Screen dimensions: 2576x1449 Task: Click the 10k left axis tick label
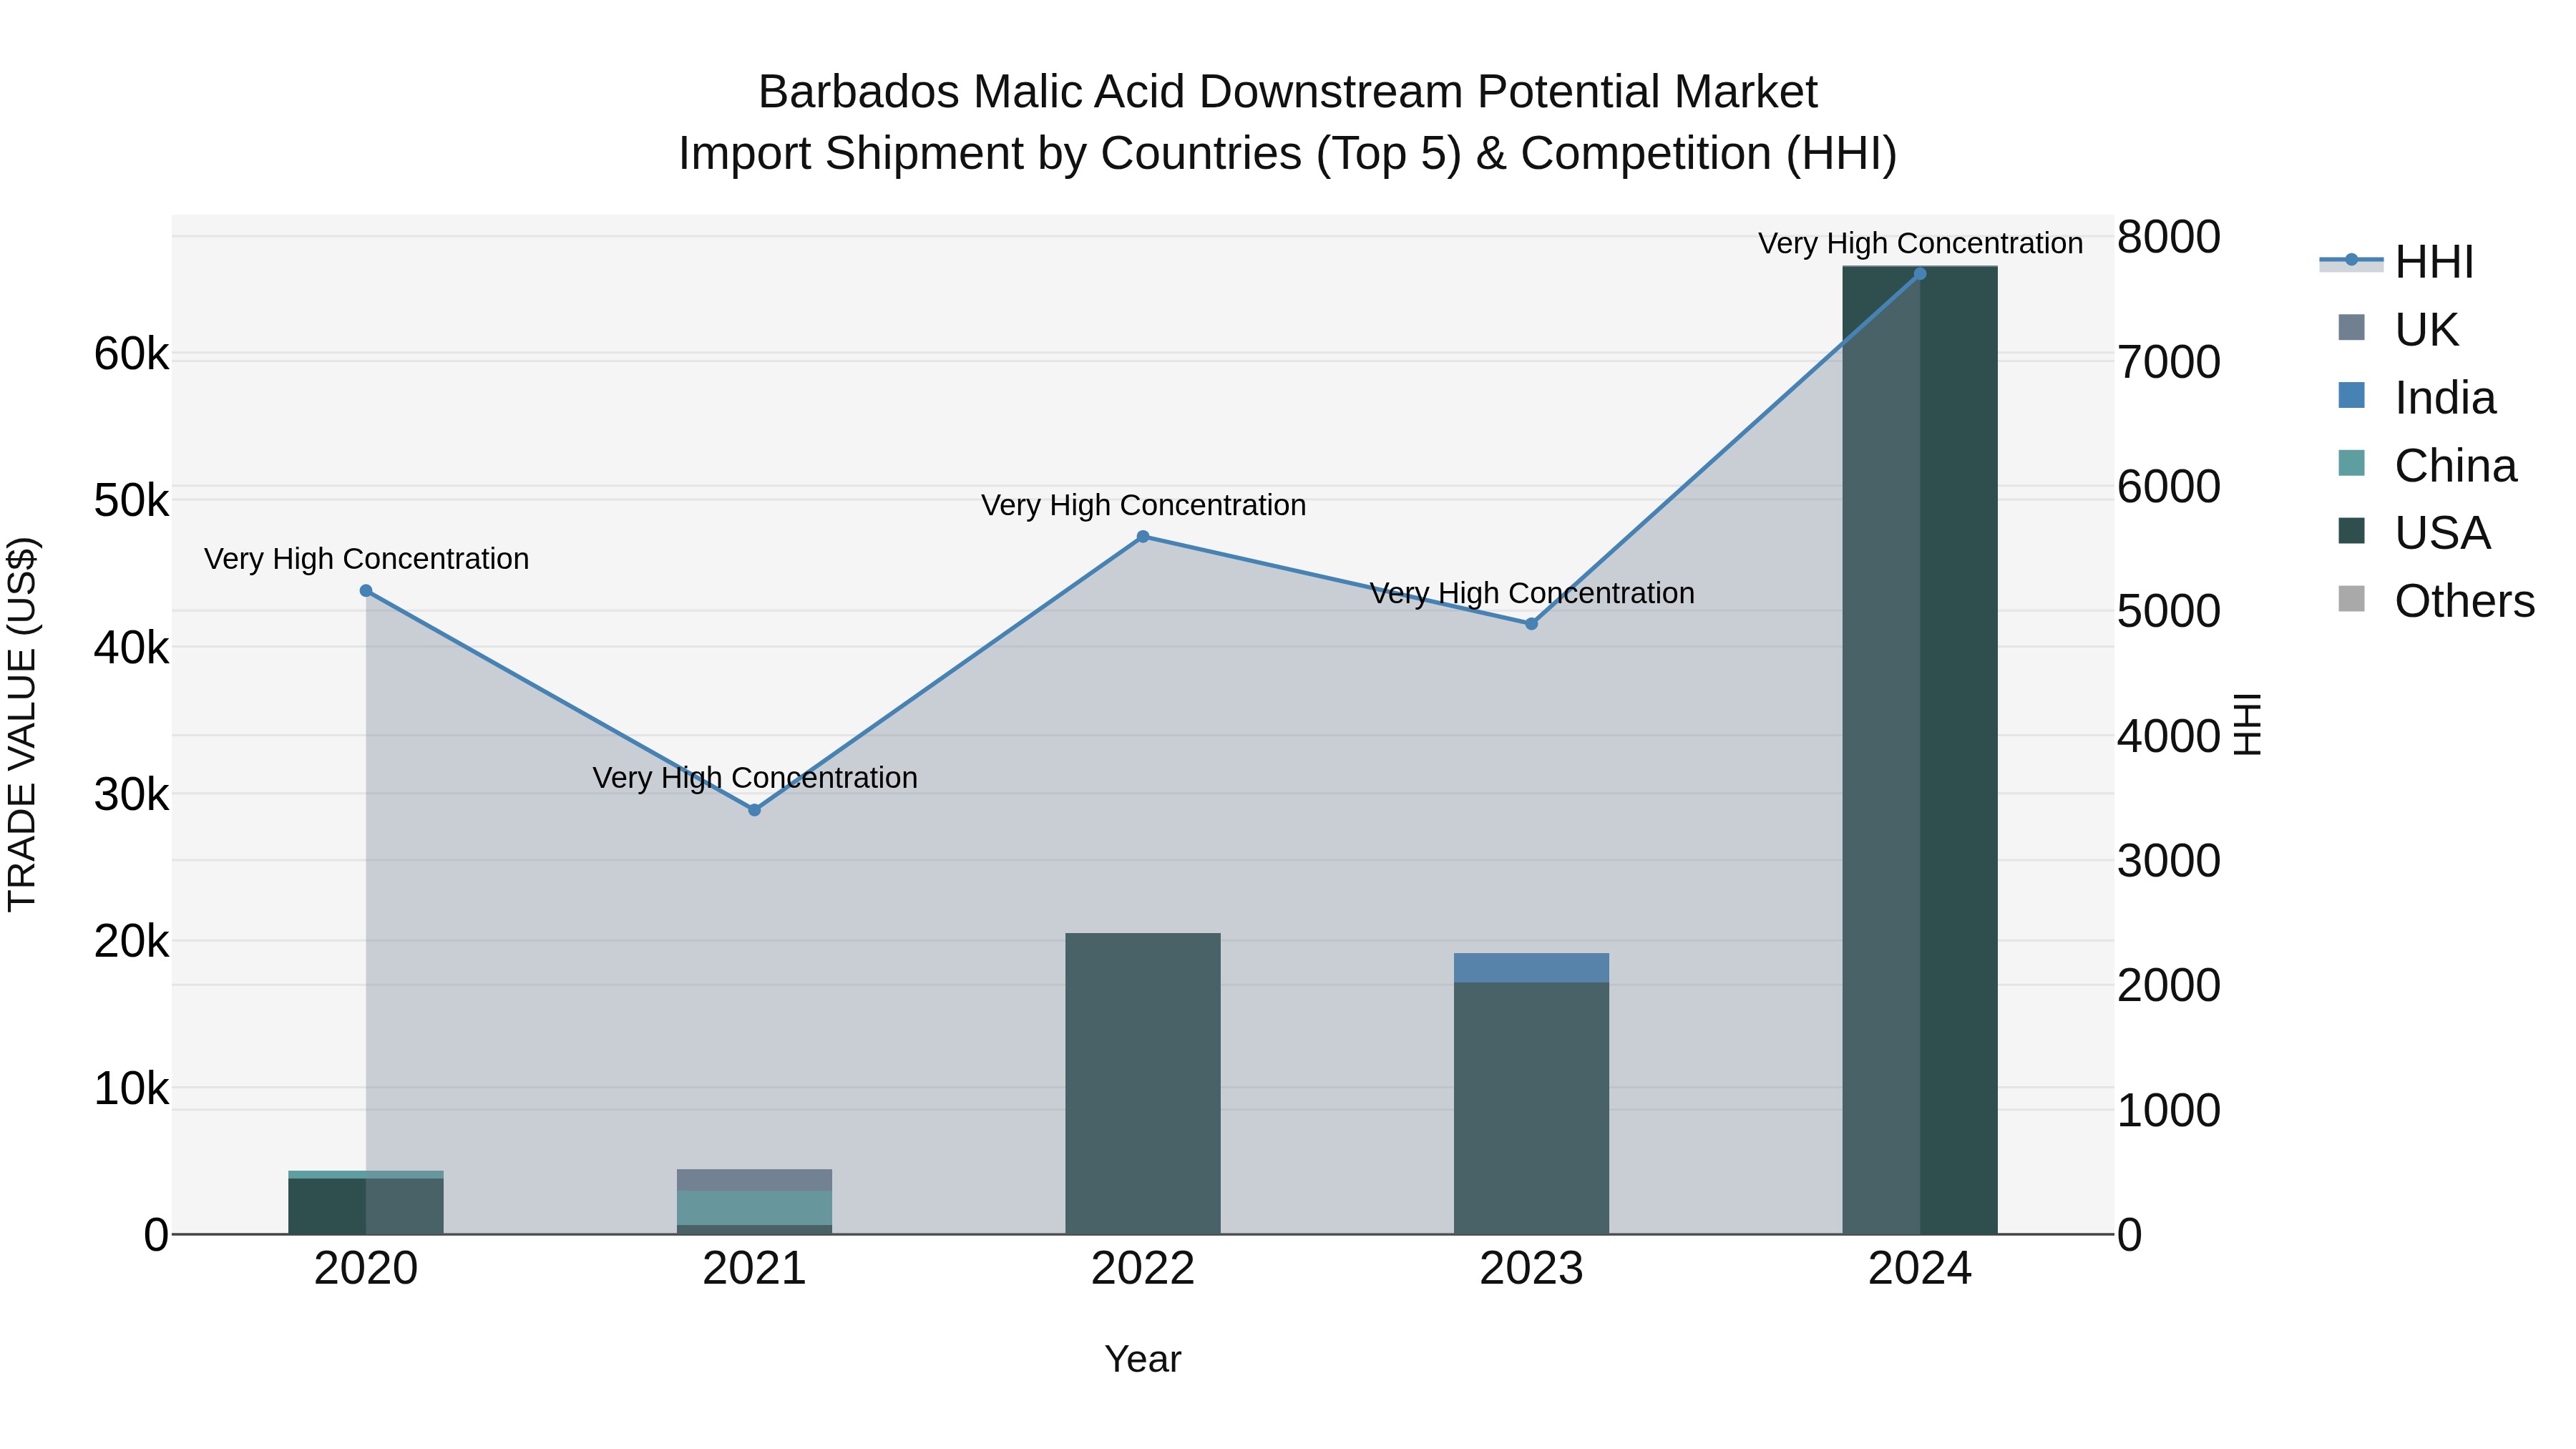click(x=131, y=1089)
